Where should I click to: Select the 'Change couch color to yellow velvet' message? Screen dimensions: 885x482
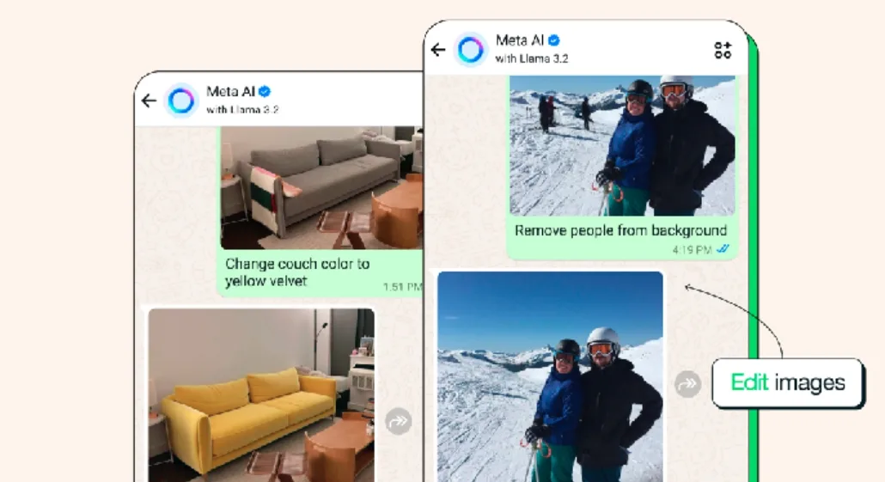297,272
